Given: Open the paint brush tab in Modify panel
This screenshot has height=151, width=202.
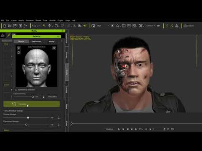Looking at the screenshot, I should [x=8, y=35].
